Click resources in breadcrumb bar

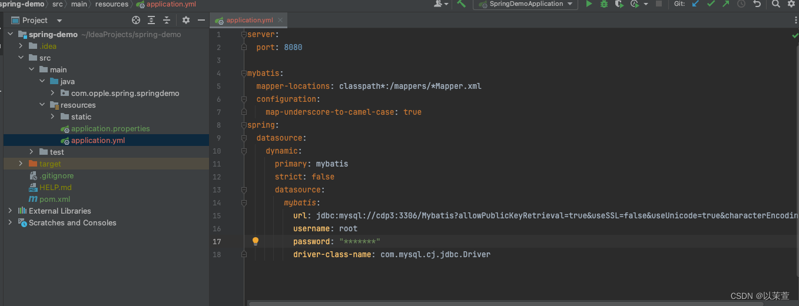click(111, 4)
